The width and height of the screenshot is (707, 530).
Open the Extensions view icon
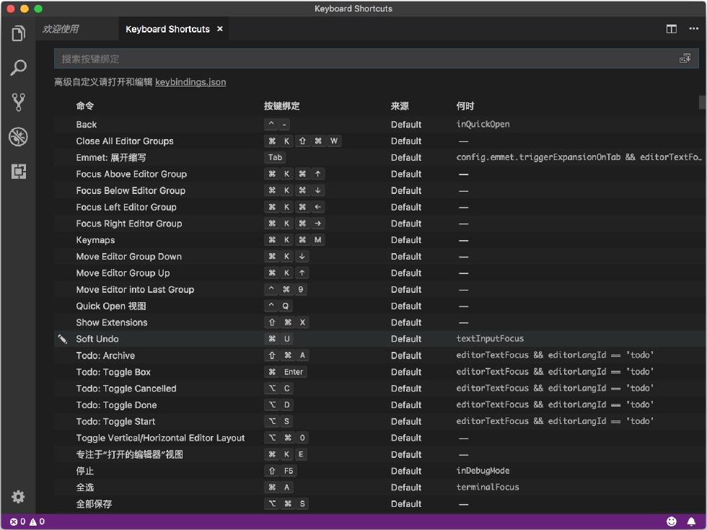(x=18, y=172)
